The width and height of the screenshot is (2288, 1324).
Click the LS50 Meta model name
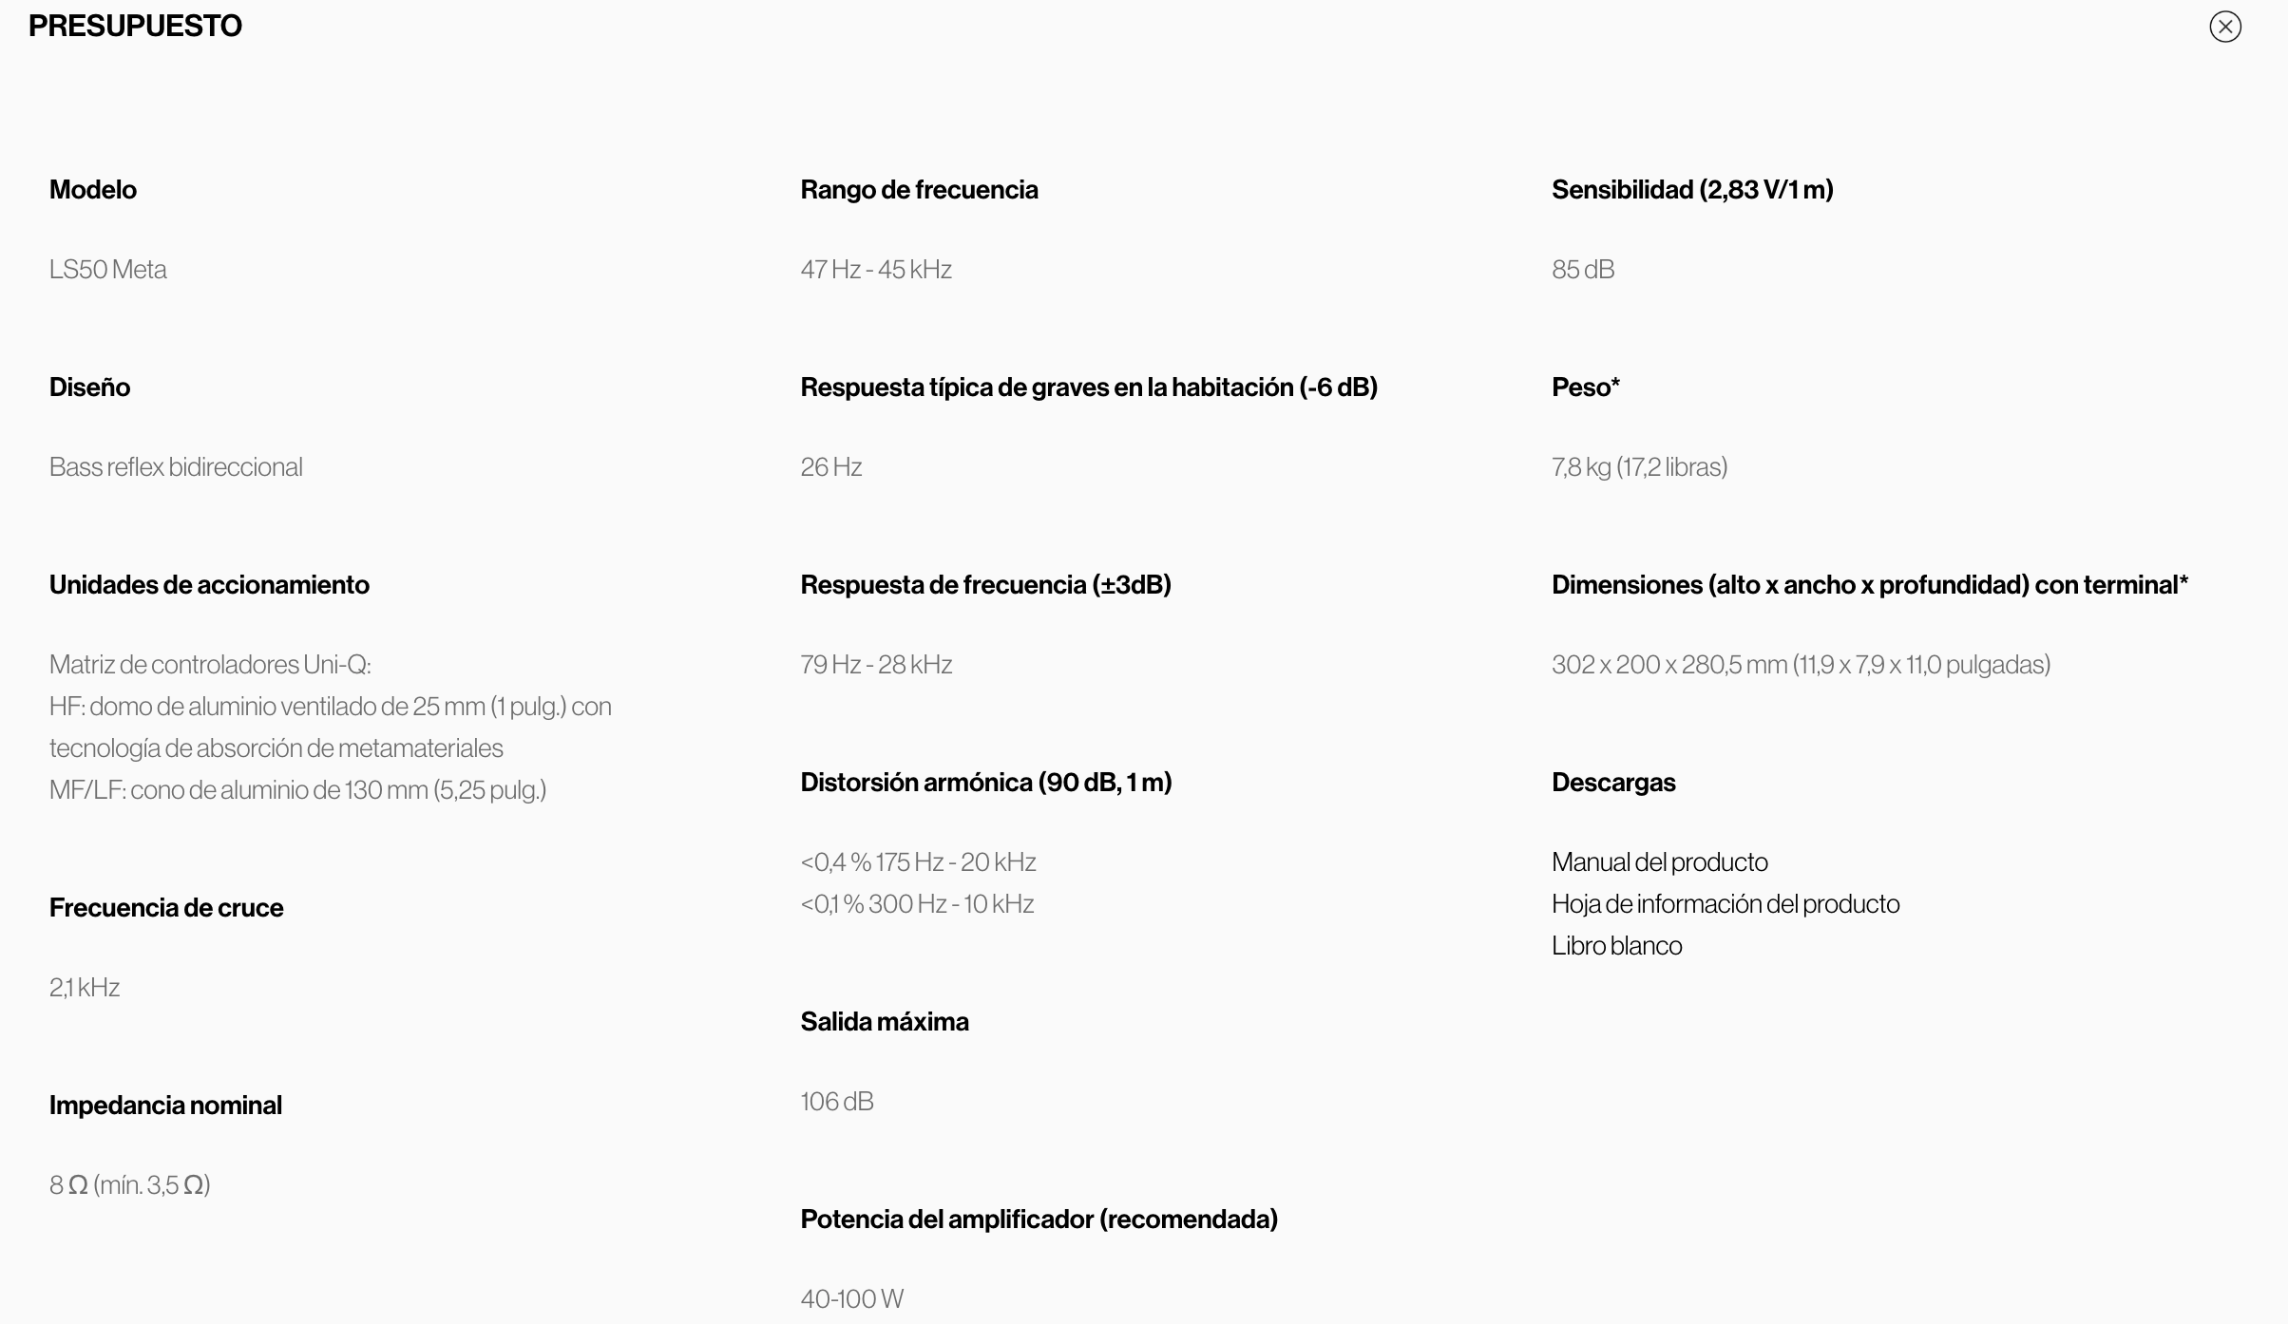click(x=107, y=270)
